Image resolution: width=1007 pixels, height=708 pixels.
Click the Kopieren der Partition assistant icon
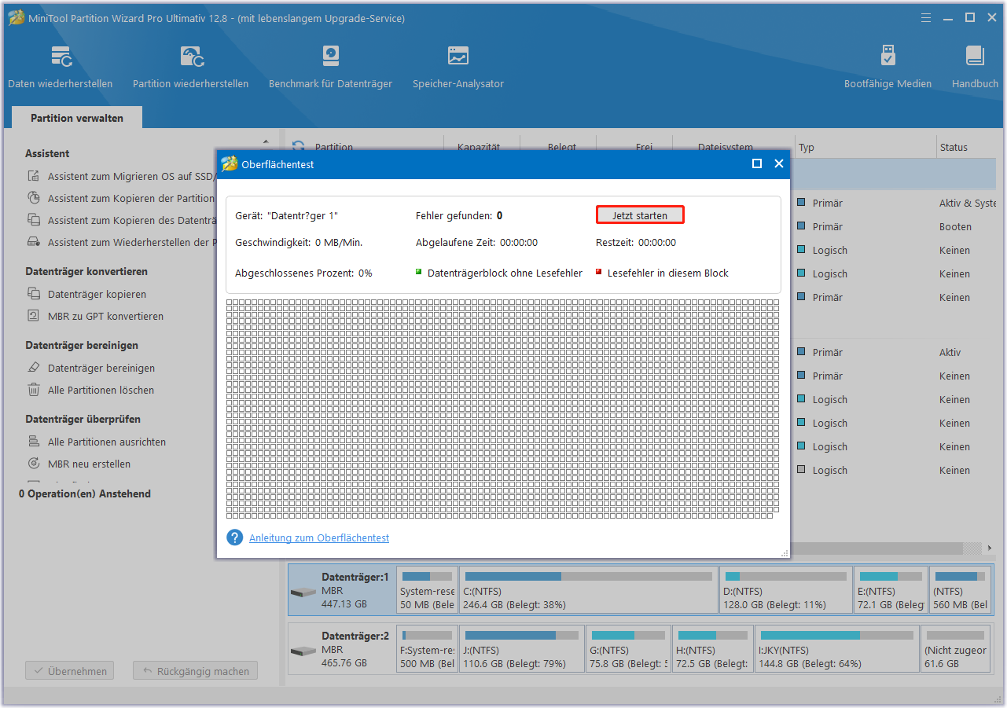click(x=34, y=198)
